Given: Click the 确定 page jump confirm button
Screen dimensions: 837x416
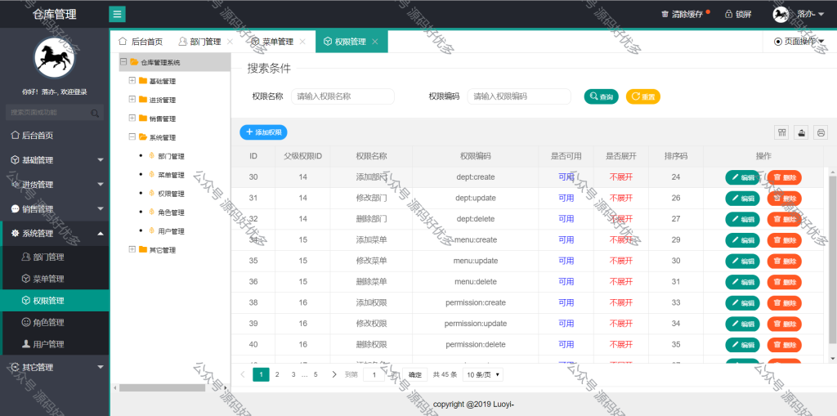Looking at the screenshot, I should [x=414, y=374].
